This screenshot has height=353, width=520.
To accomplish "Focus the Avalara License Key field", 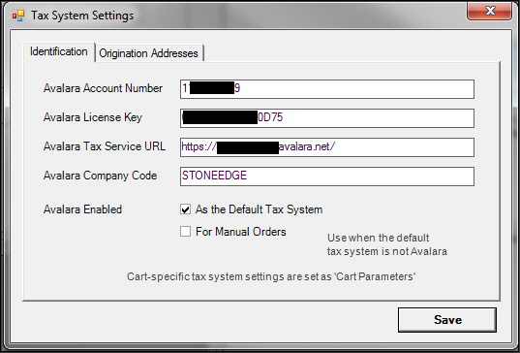I will (x=327, y=118).
